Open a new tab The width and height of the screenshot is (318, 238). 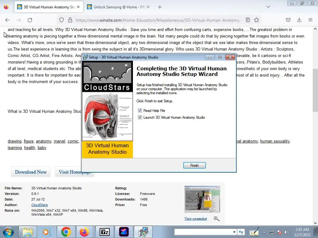pos(160,7)
